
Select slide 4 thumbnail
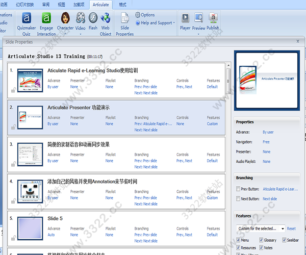click(x=30, y=191)
